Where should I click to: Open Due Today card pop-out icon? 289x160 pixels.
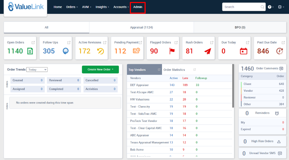(248, 43)
